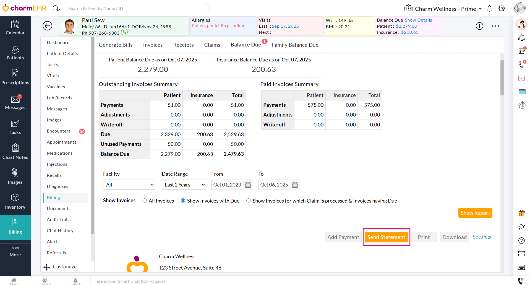Click the Show Details link

418,20
